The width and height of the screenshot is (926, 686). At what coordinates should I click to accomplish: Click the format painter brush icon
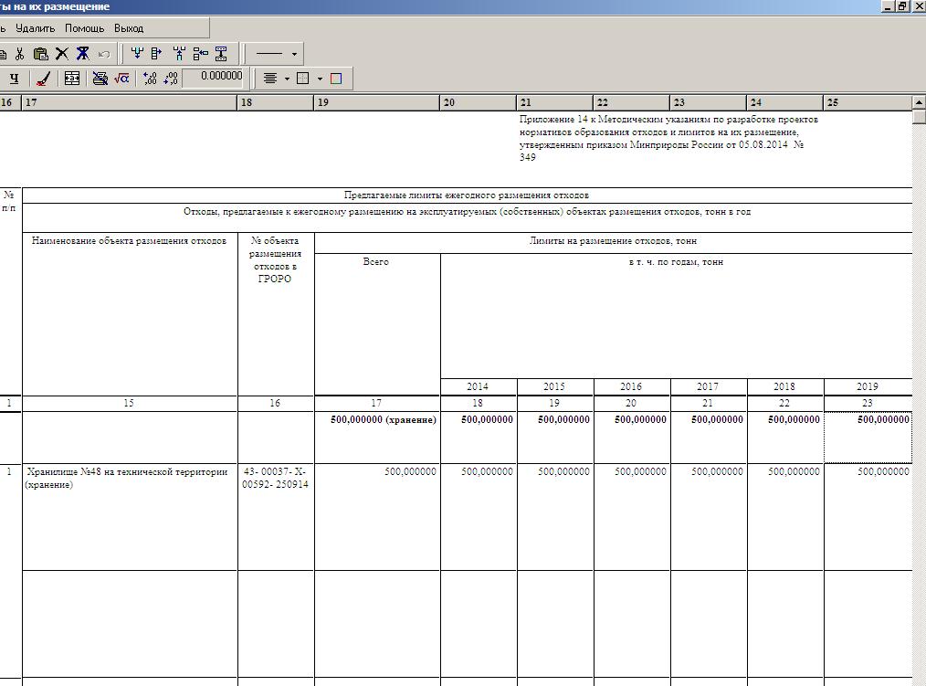click(x=43, y=79)
